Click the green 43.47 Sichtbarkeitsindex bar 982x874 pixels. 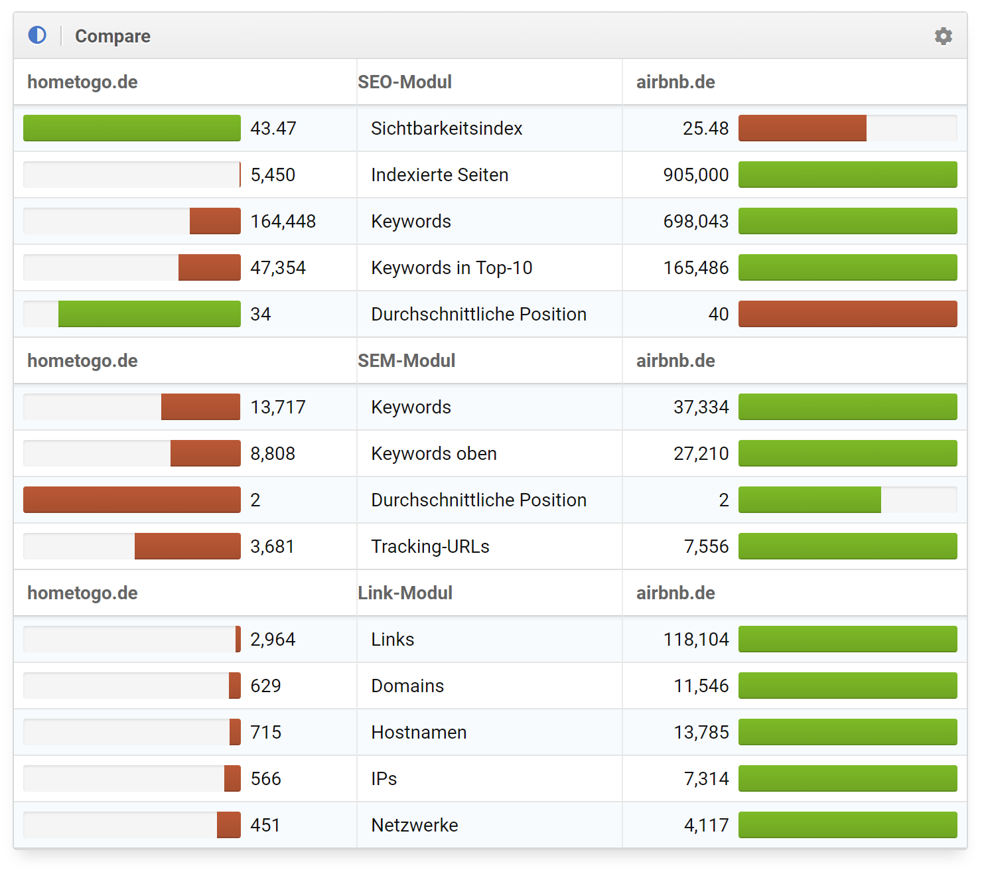[x=131, y=128]
